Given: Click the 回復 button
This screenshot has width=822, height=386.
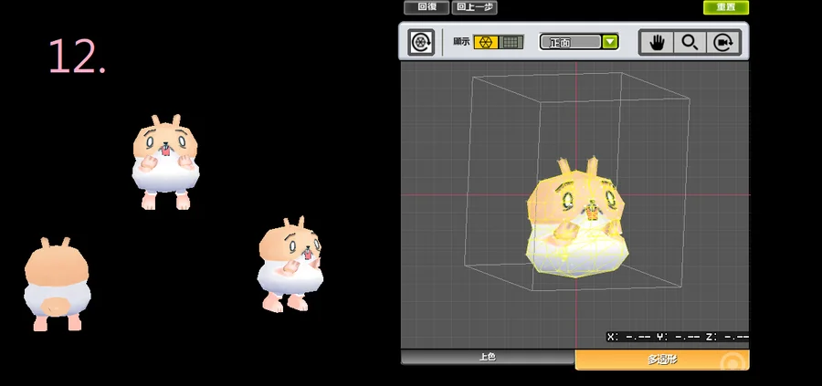Looking at the screenshot, I should point(427,7).
